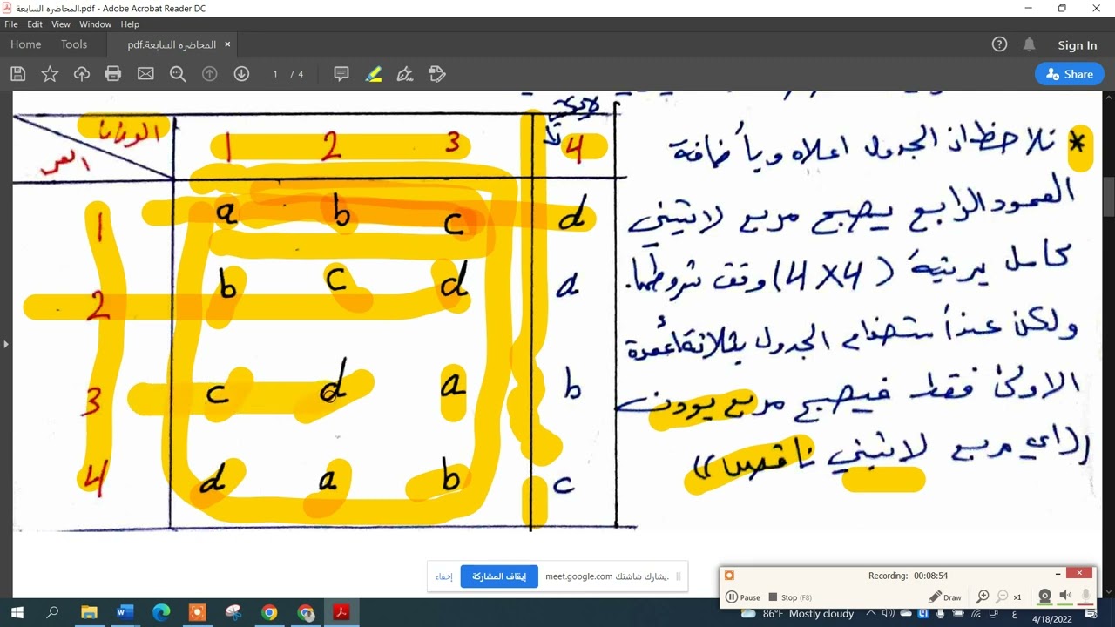The height and width of the screenshot is (627, 1115).
Task: Open the View menu
Action: [60, 24]
